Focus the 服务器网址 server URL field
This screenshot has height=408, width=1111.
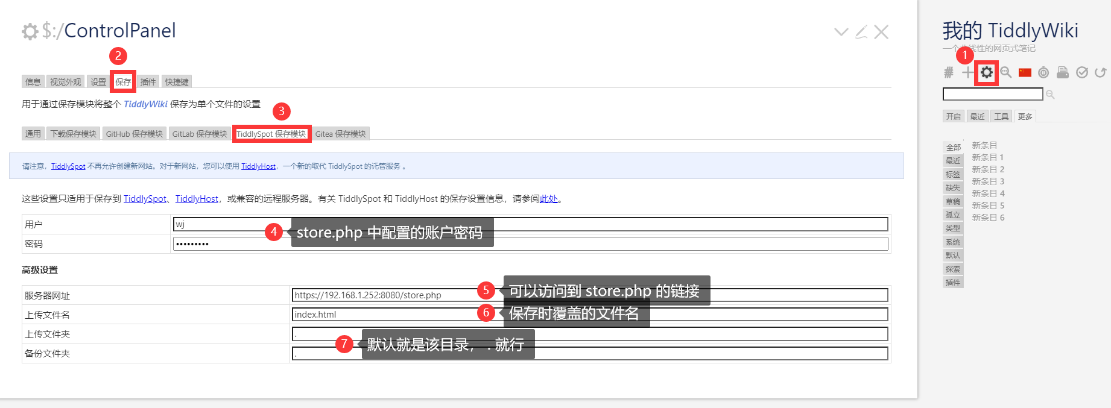click(x=590, y=295)
